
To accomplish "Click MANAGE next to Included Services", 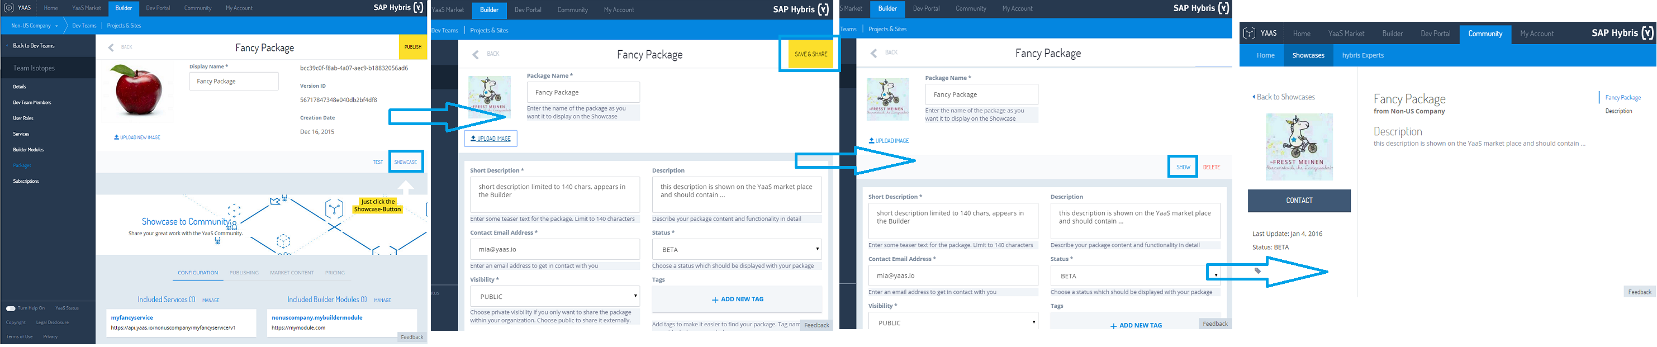I will tap(211, 300).
